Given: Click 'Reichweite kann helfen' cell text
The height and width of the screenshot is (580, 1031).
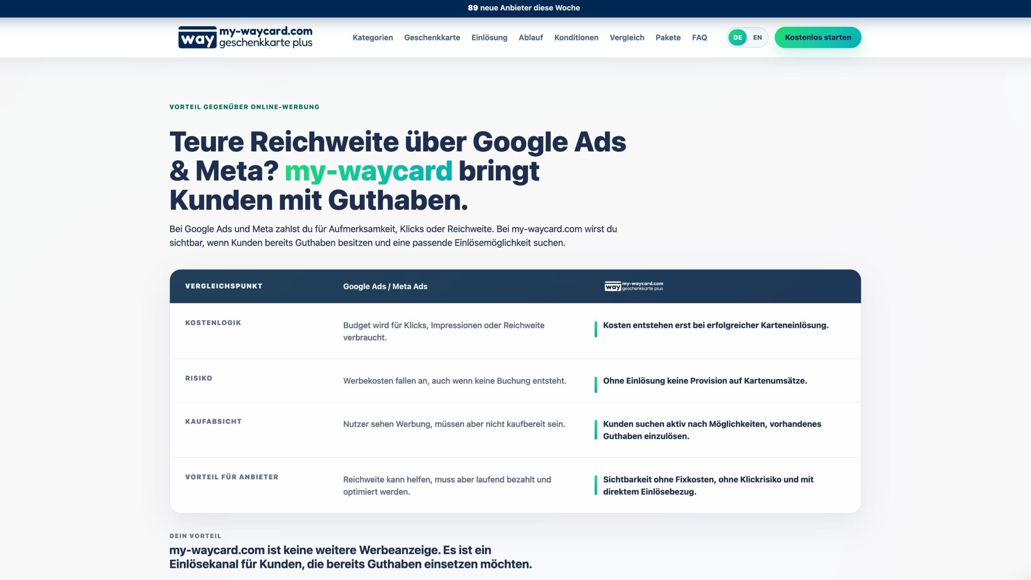Looking at the screenshot, I should pos(447,485).
